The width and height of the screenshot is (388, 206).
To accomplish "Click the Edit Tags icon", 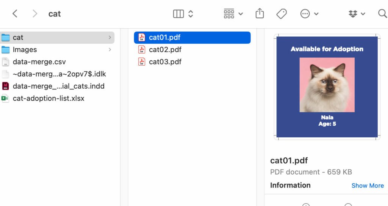I will click(282, 14).
